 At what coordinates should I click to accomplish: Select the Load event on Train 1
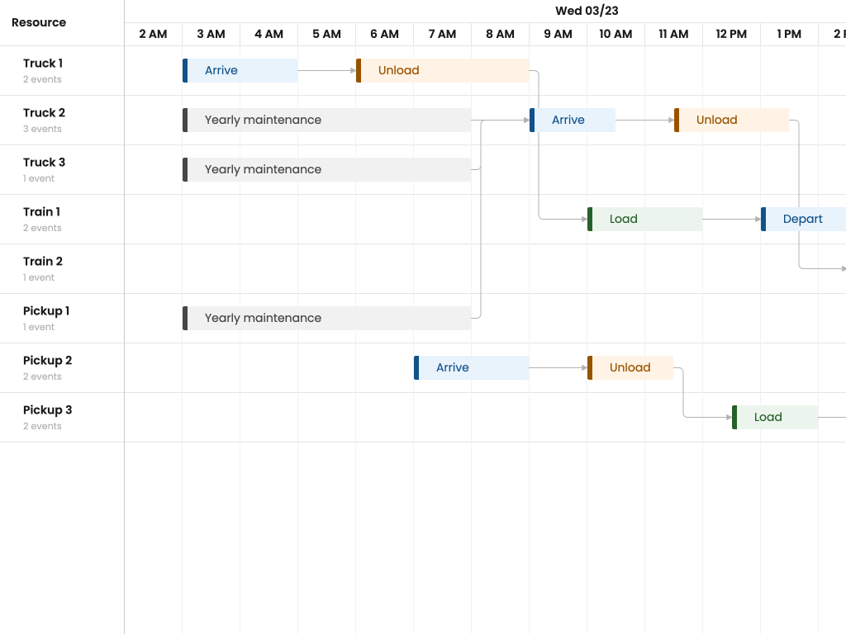644,220
